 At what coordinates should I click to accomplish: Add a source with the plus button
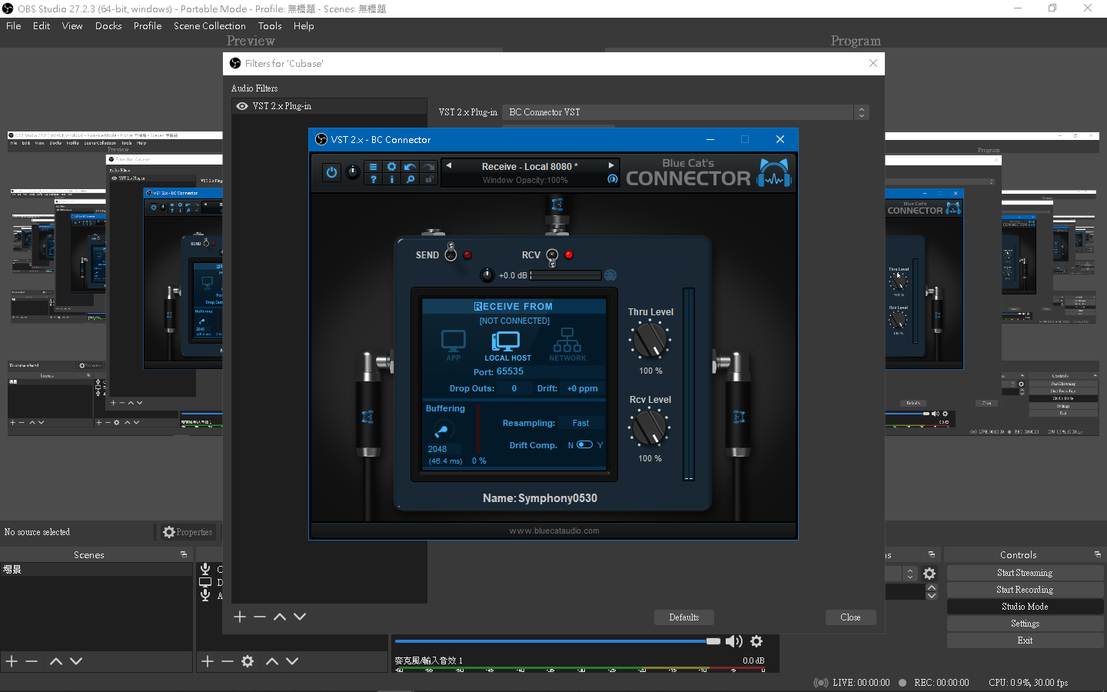tap(208, 661)
